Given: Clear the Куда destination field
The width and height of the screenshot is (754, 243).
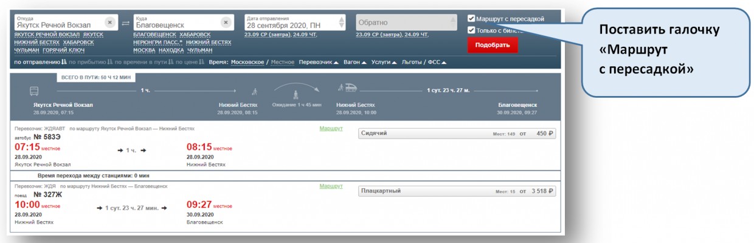Looking at the screenshot, I should point(226,22).
